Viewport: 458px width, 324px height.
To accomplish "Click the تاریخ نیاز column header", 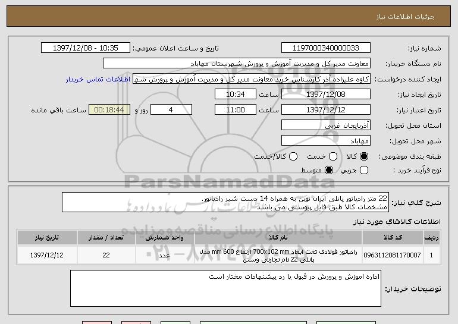I will (47, 238).
